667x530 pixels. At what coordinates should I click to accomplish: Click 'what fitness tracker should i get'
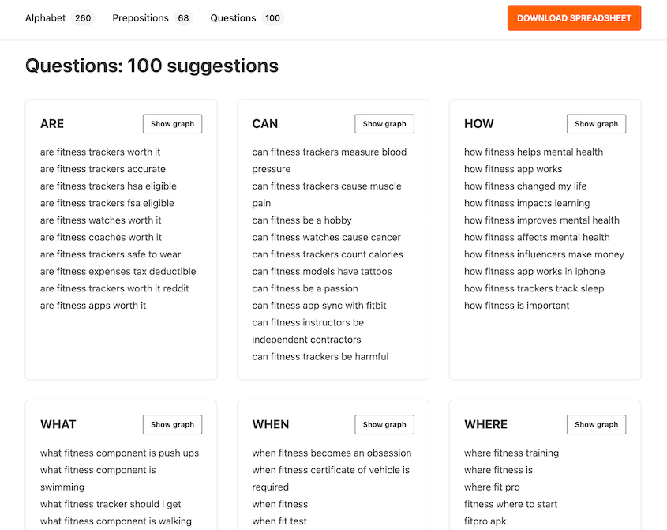[x=111, y=504]
